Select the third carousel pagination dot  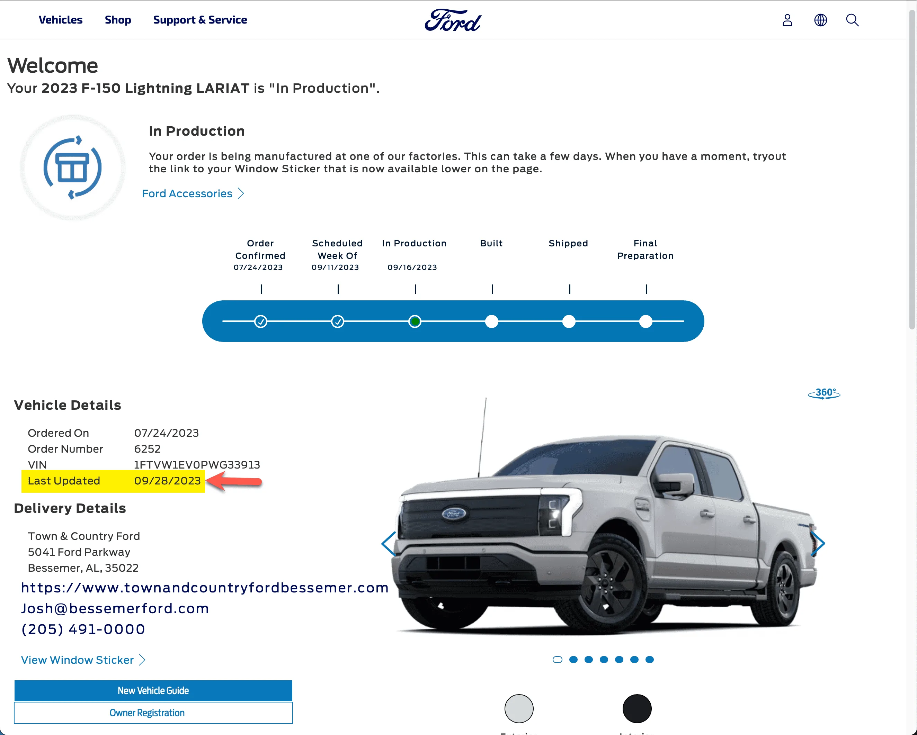coord(589,659)
